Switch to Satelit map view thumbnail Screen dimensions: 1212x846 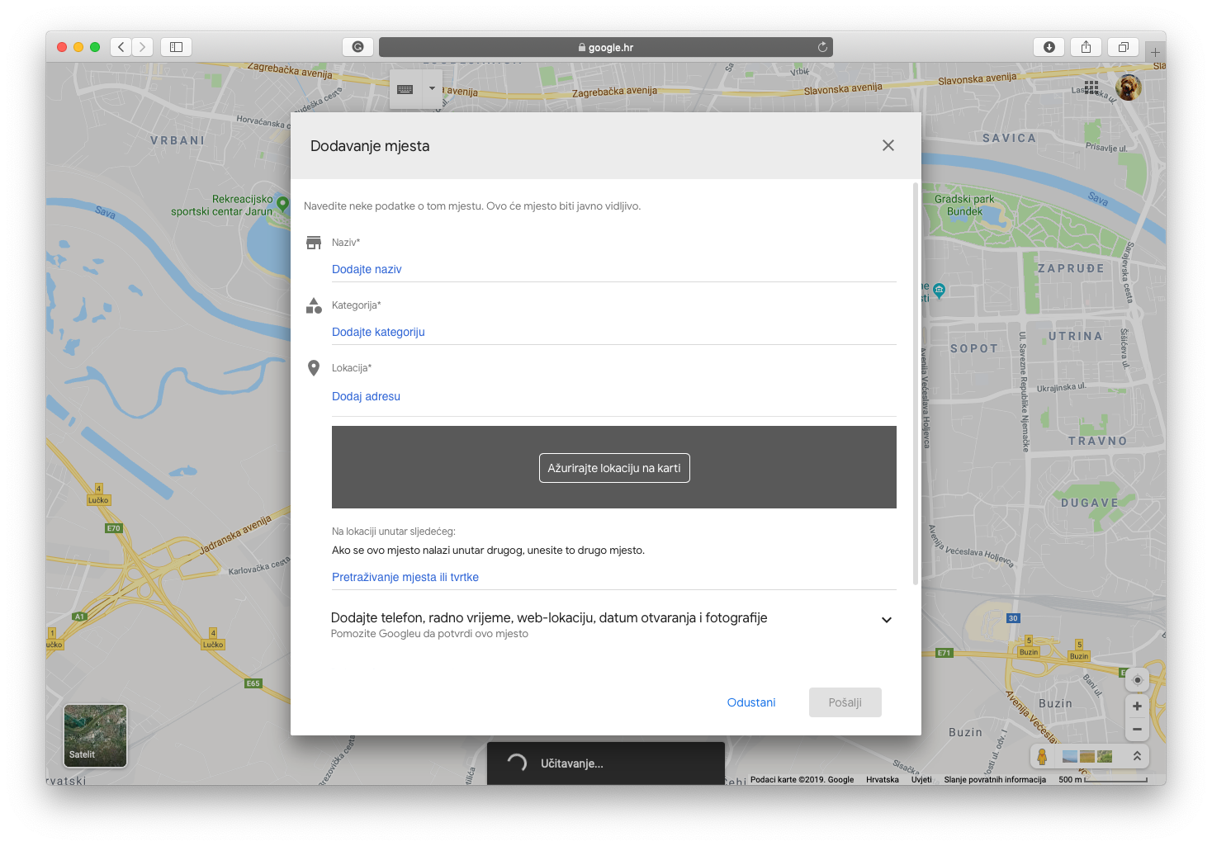click(96, 735)
